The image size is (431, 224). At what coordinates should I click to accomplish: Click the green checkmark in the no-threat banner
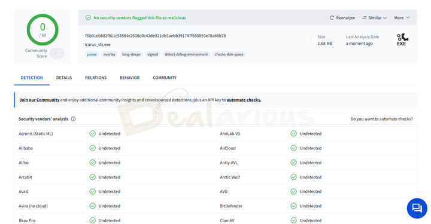pos(88,17)
